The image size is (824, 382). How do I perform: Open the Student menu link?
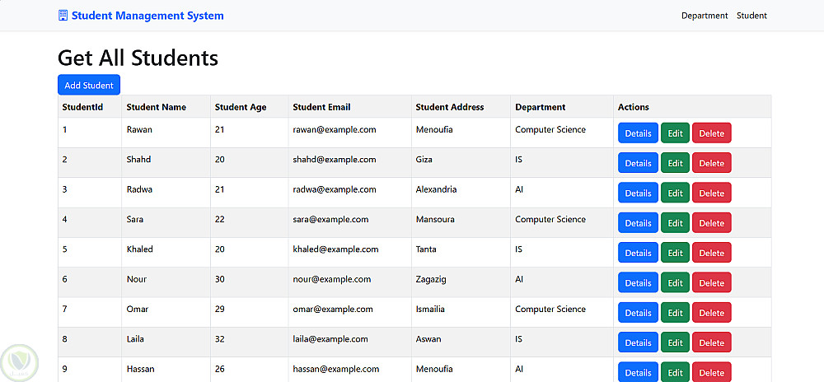coord(751,16)
